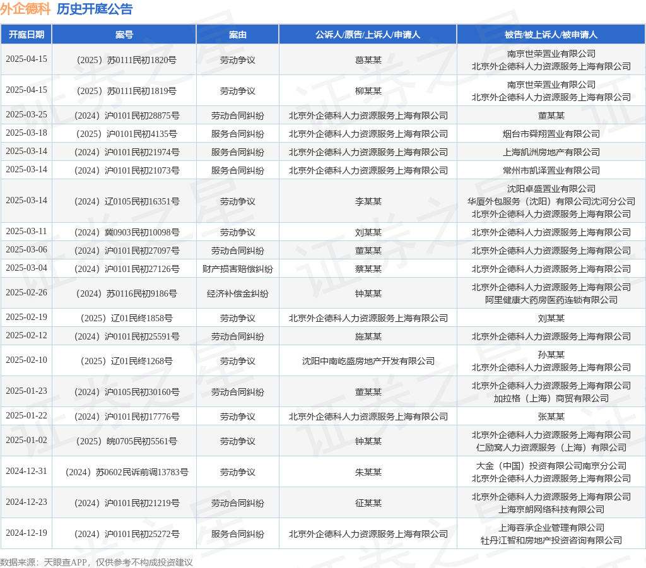The width and height of the screenshot is (646, 568).
Task: Click the date 2025-02-26
Action: [x=26, y=292]
